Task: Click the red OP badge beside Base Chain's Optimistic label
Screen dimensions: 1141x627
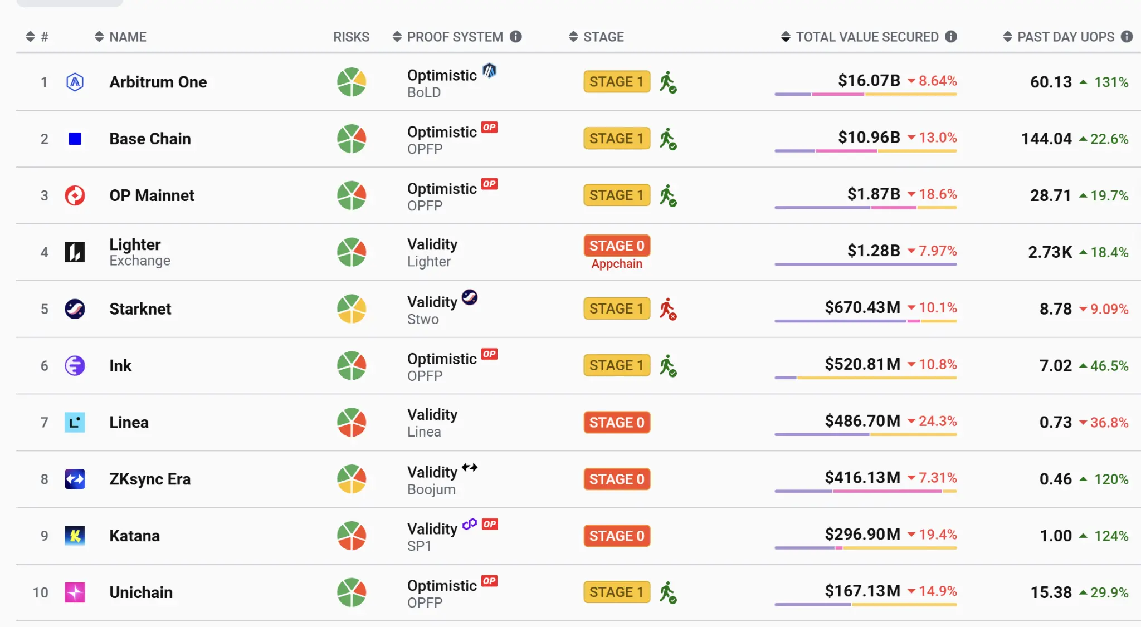Action: coord(489,128)
